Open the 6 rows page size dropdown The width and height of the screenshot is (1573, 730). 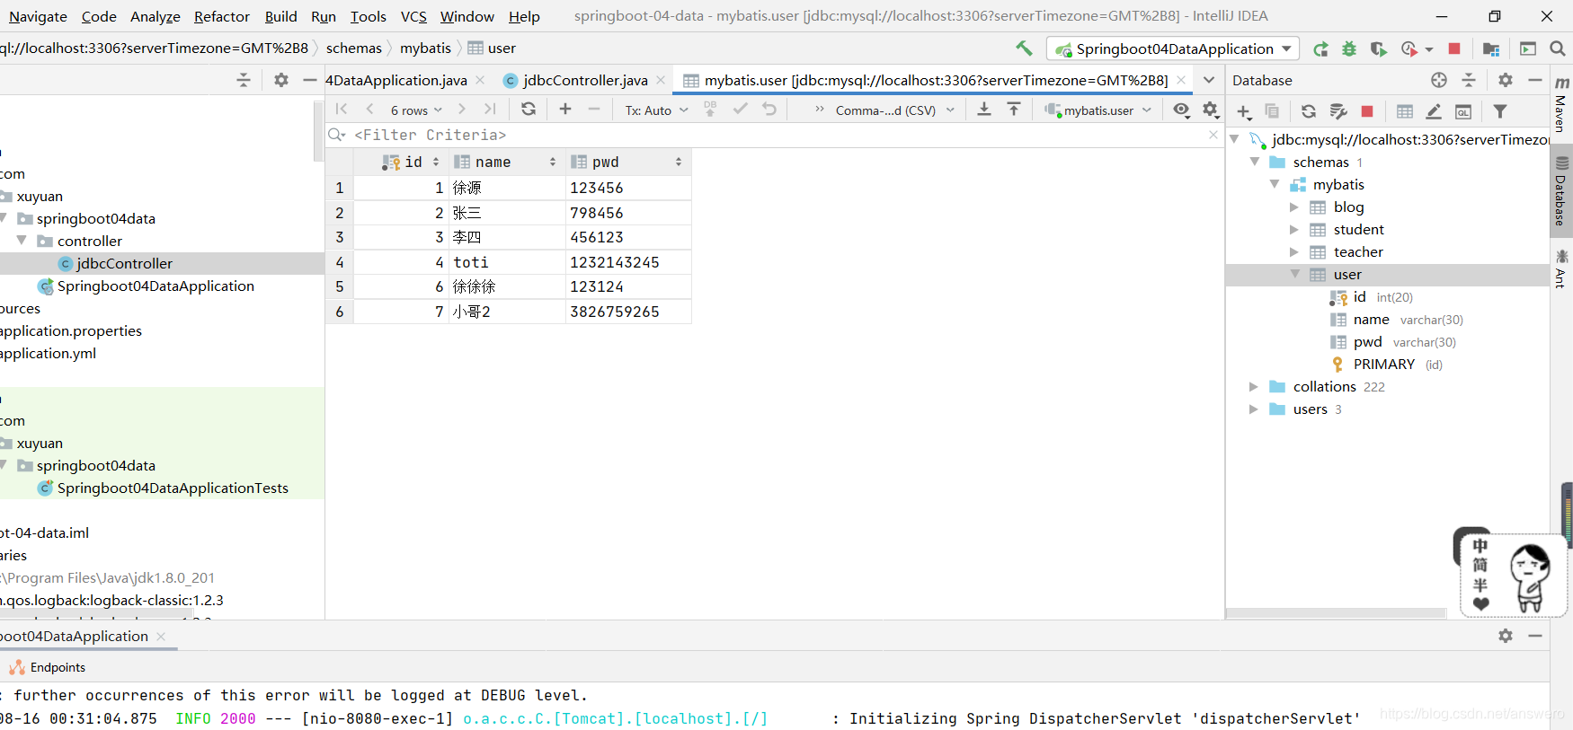click(x=416, y=110)
